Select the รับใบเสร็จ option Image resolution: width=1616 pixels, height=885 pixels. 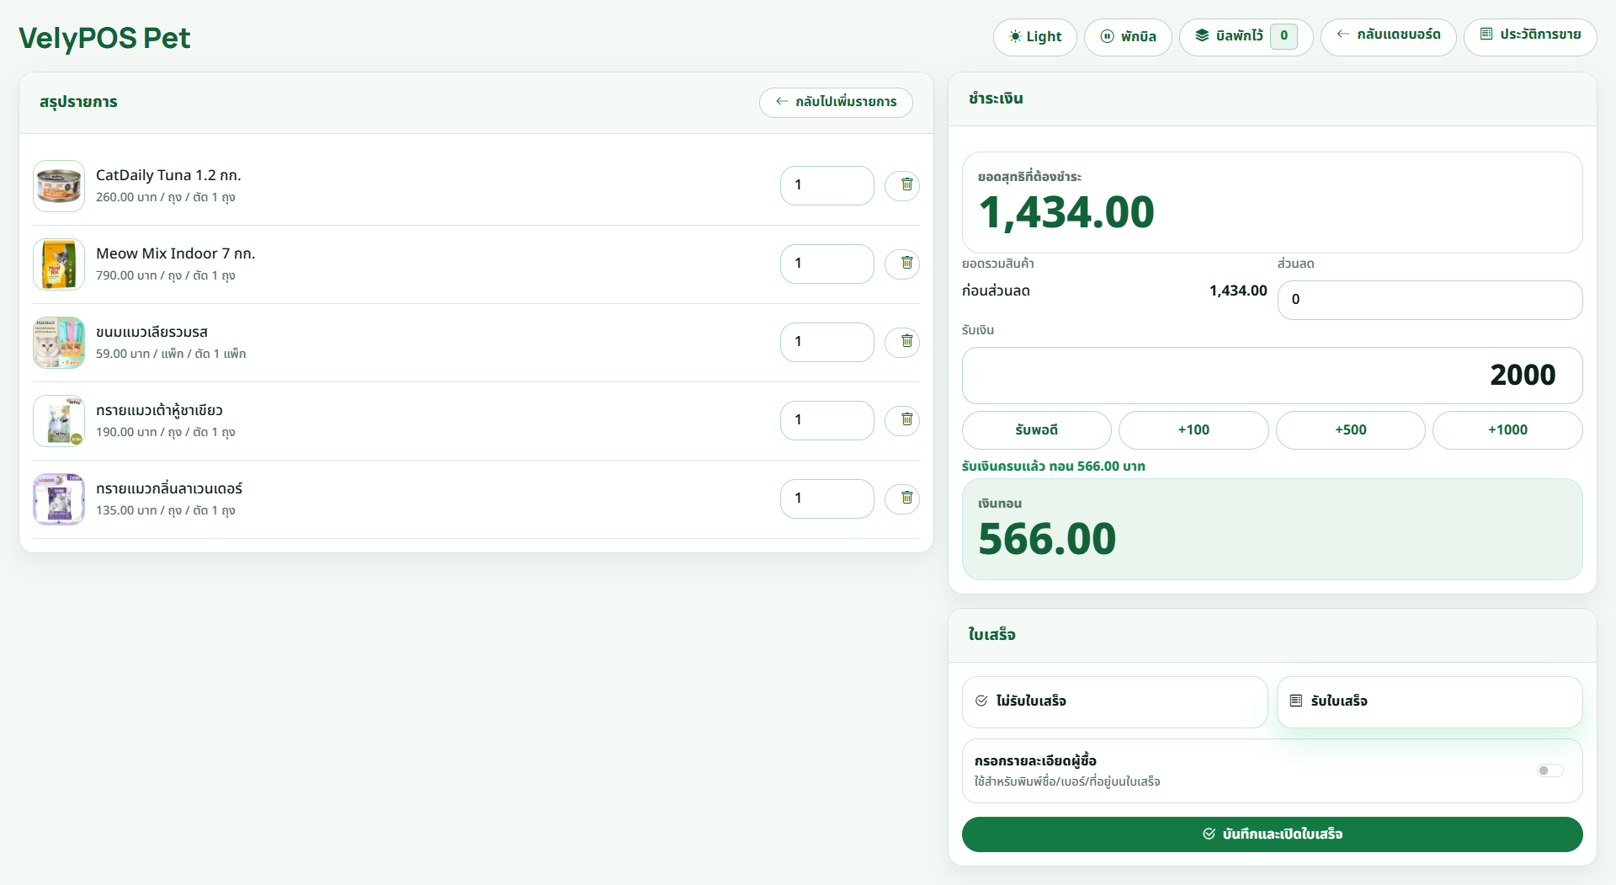point(1429,701)
